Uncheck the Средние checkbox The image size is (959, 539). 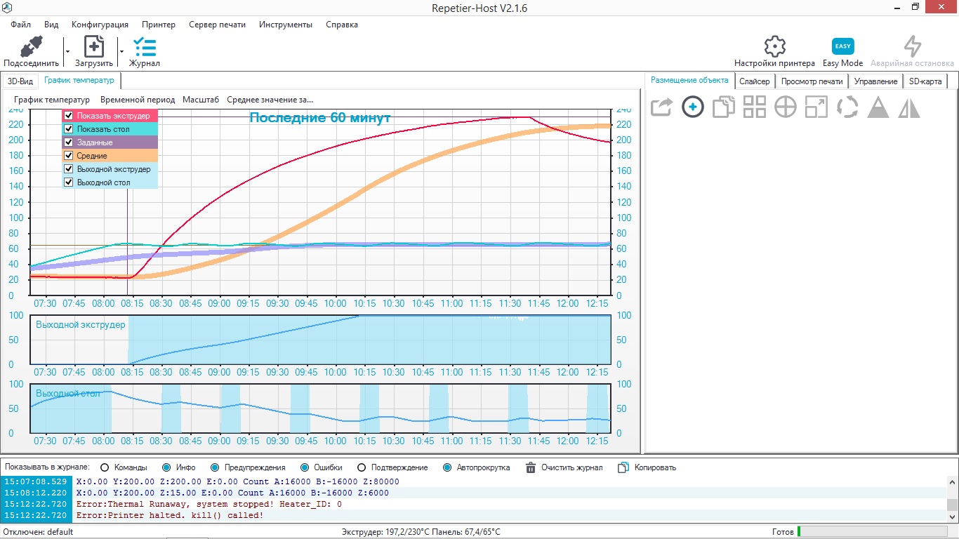pos(69,156)
